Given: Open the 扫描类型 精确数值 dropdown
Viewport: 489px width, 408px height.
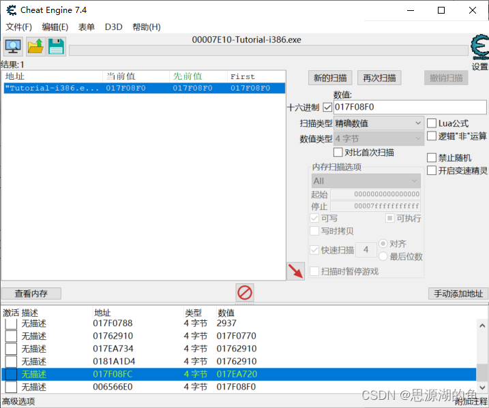Looking at the screenshot, I should pyautogui.click(x=379, y=123).
